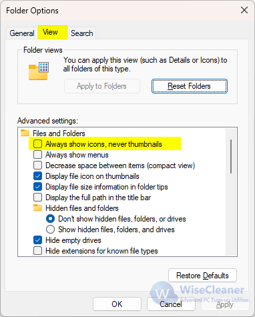This screenshot has width=255, height=317.
Task: Switch to the General tab
Action: point(22,33)
